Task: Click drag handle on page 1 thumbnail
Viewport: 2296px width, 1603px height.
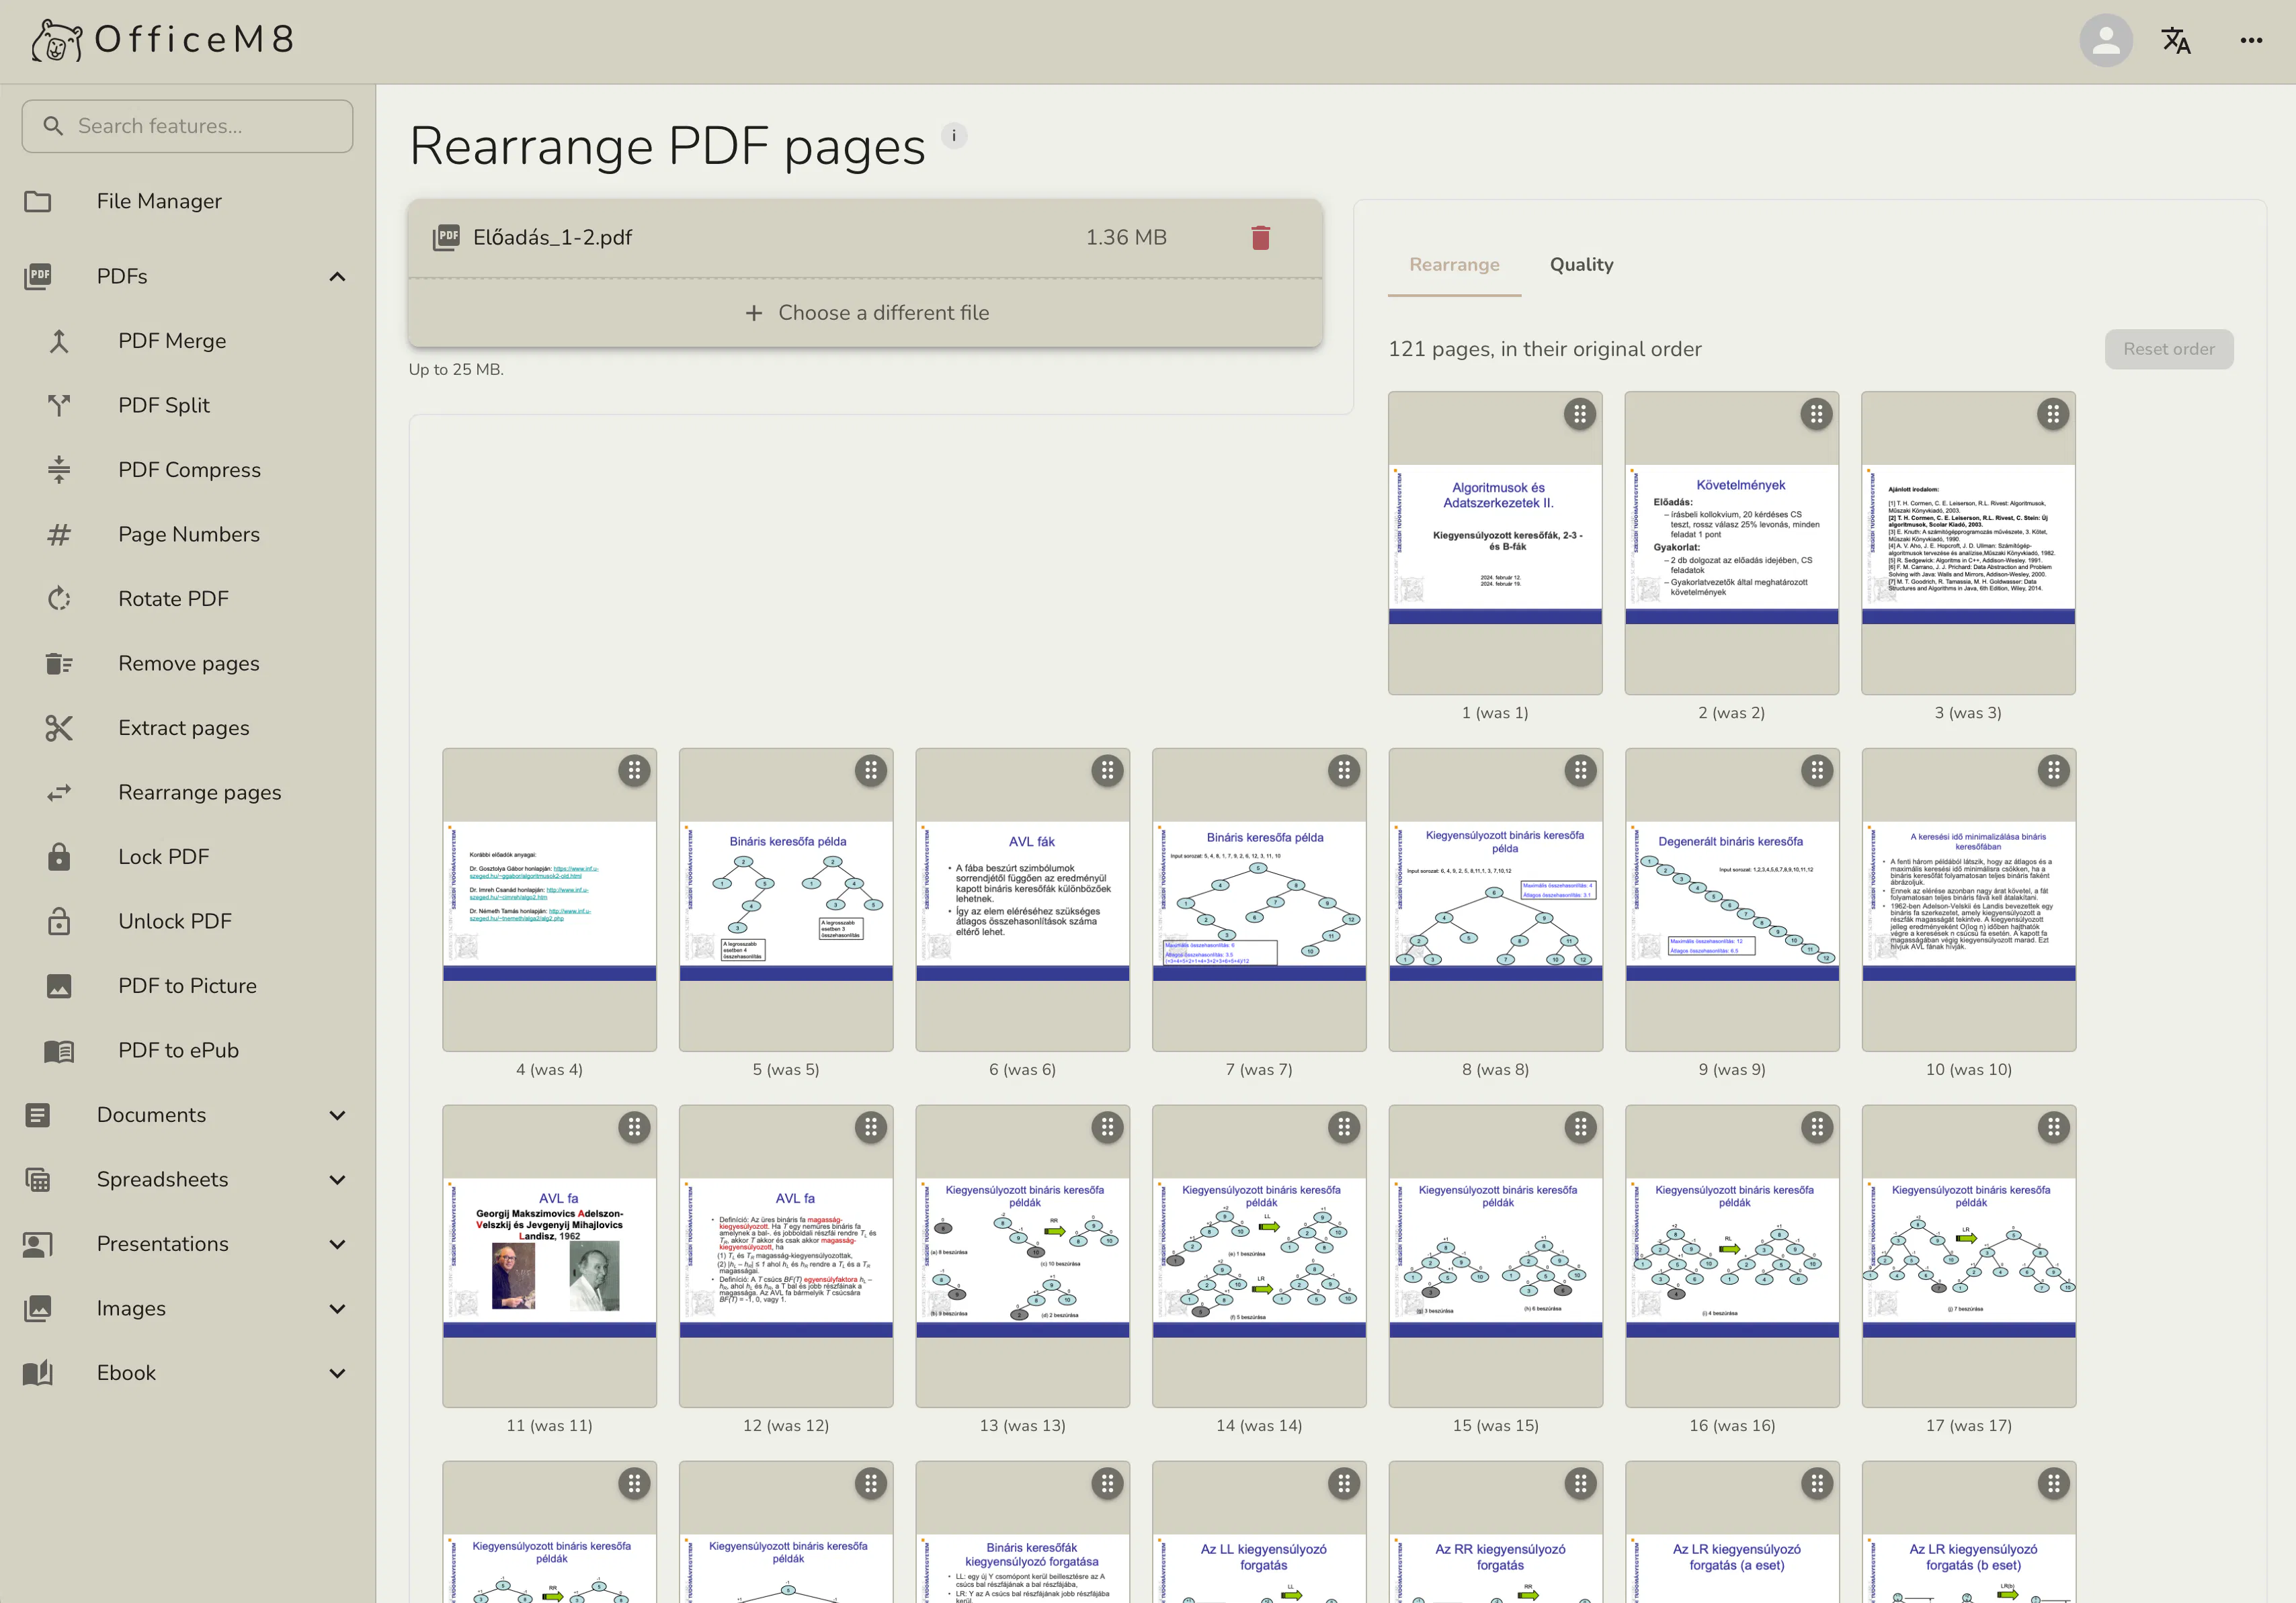Action: [1579, 414]
